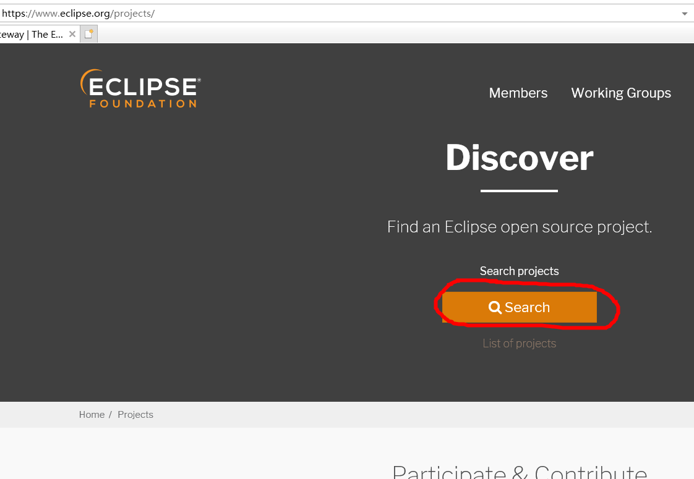Click the orange Search button
694x479 pixels.
[519, 307]
